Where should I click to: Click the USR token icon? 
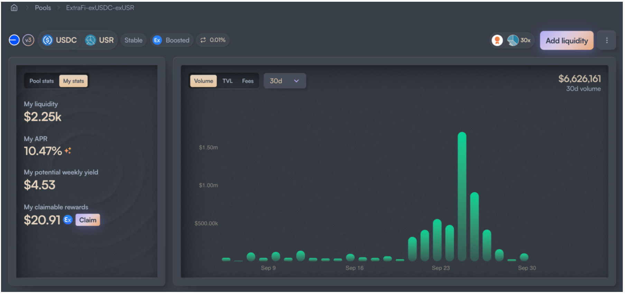(x=91, y=40)
